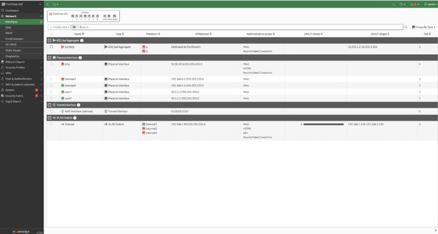
Task: Toggle the select-all checkbox in table header
Action: [x=51, y=34]
